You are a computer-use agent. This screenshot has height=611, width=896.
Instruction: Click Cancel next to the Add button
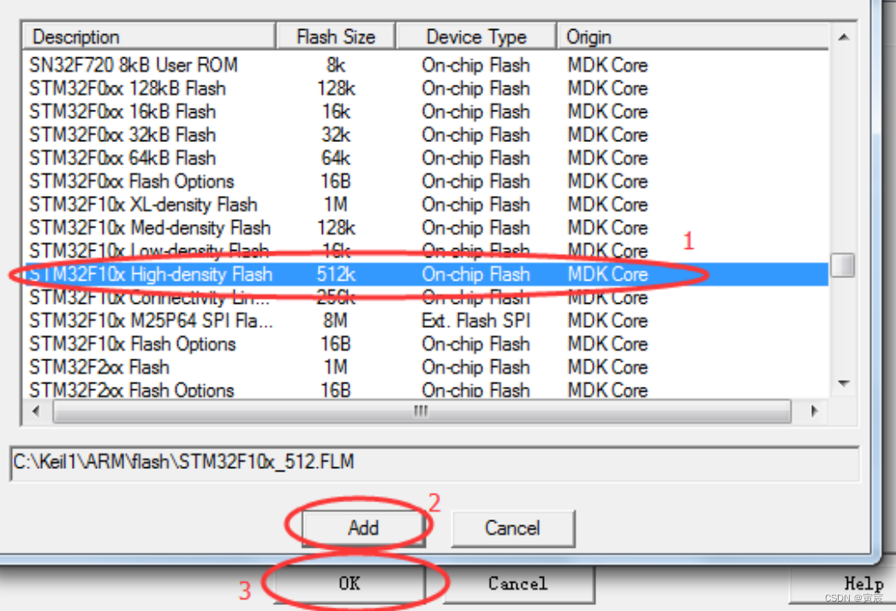click(x=512, y=528)
